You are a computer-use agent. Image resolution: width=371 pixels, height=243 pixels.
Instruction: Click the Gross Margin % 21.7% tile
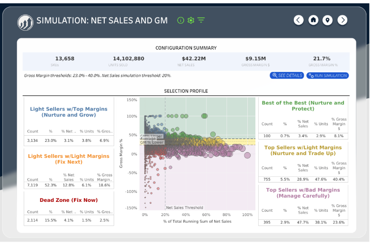coord(322,61)
